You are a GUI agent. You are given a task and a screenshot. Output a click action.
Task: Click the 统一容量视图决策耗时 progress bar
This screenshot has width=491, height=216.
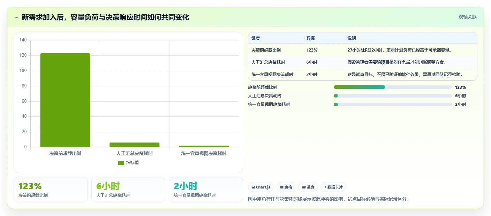[393, 105]
